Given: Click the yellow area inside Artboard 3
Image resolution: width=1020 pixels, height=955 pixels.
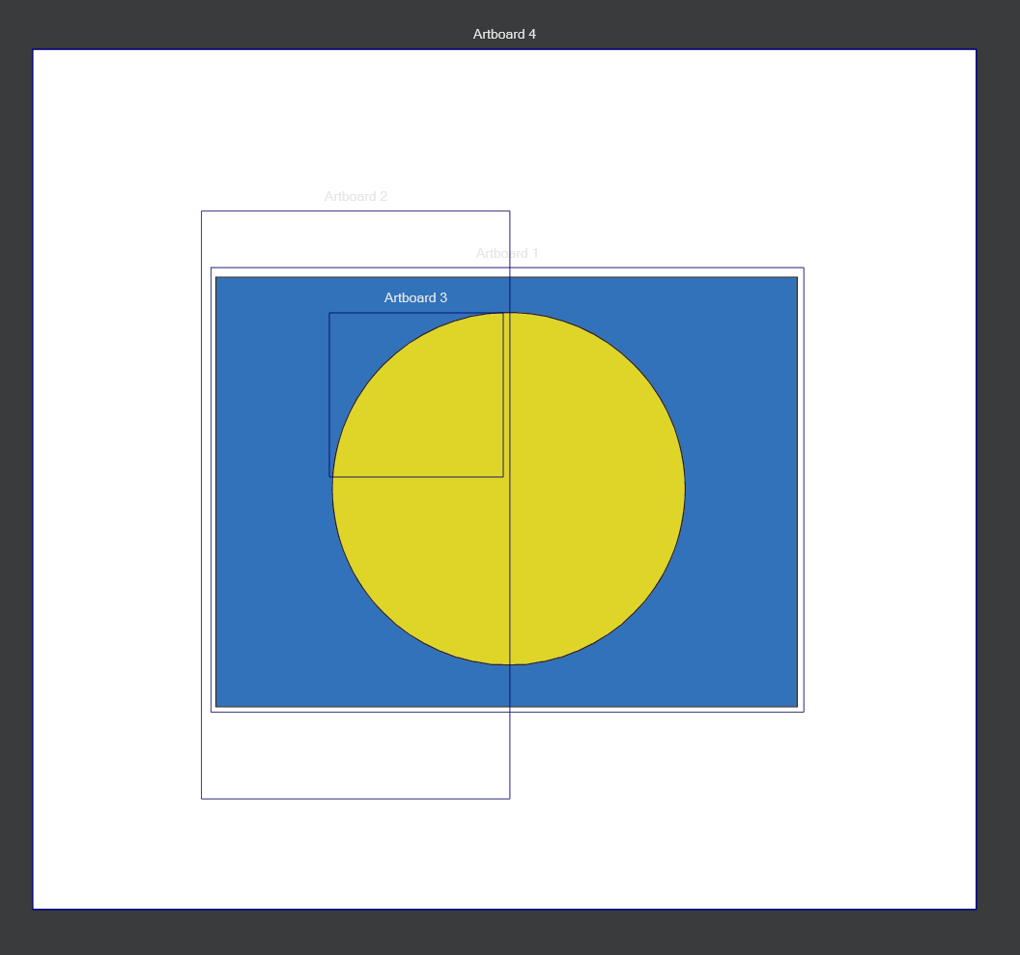Looking at the screenshot, I should click(x=435, y=415).
